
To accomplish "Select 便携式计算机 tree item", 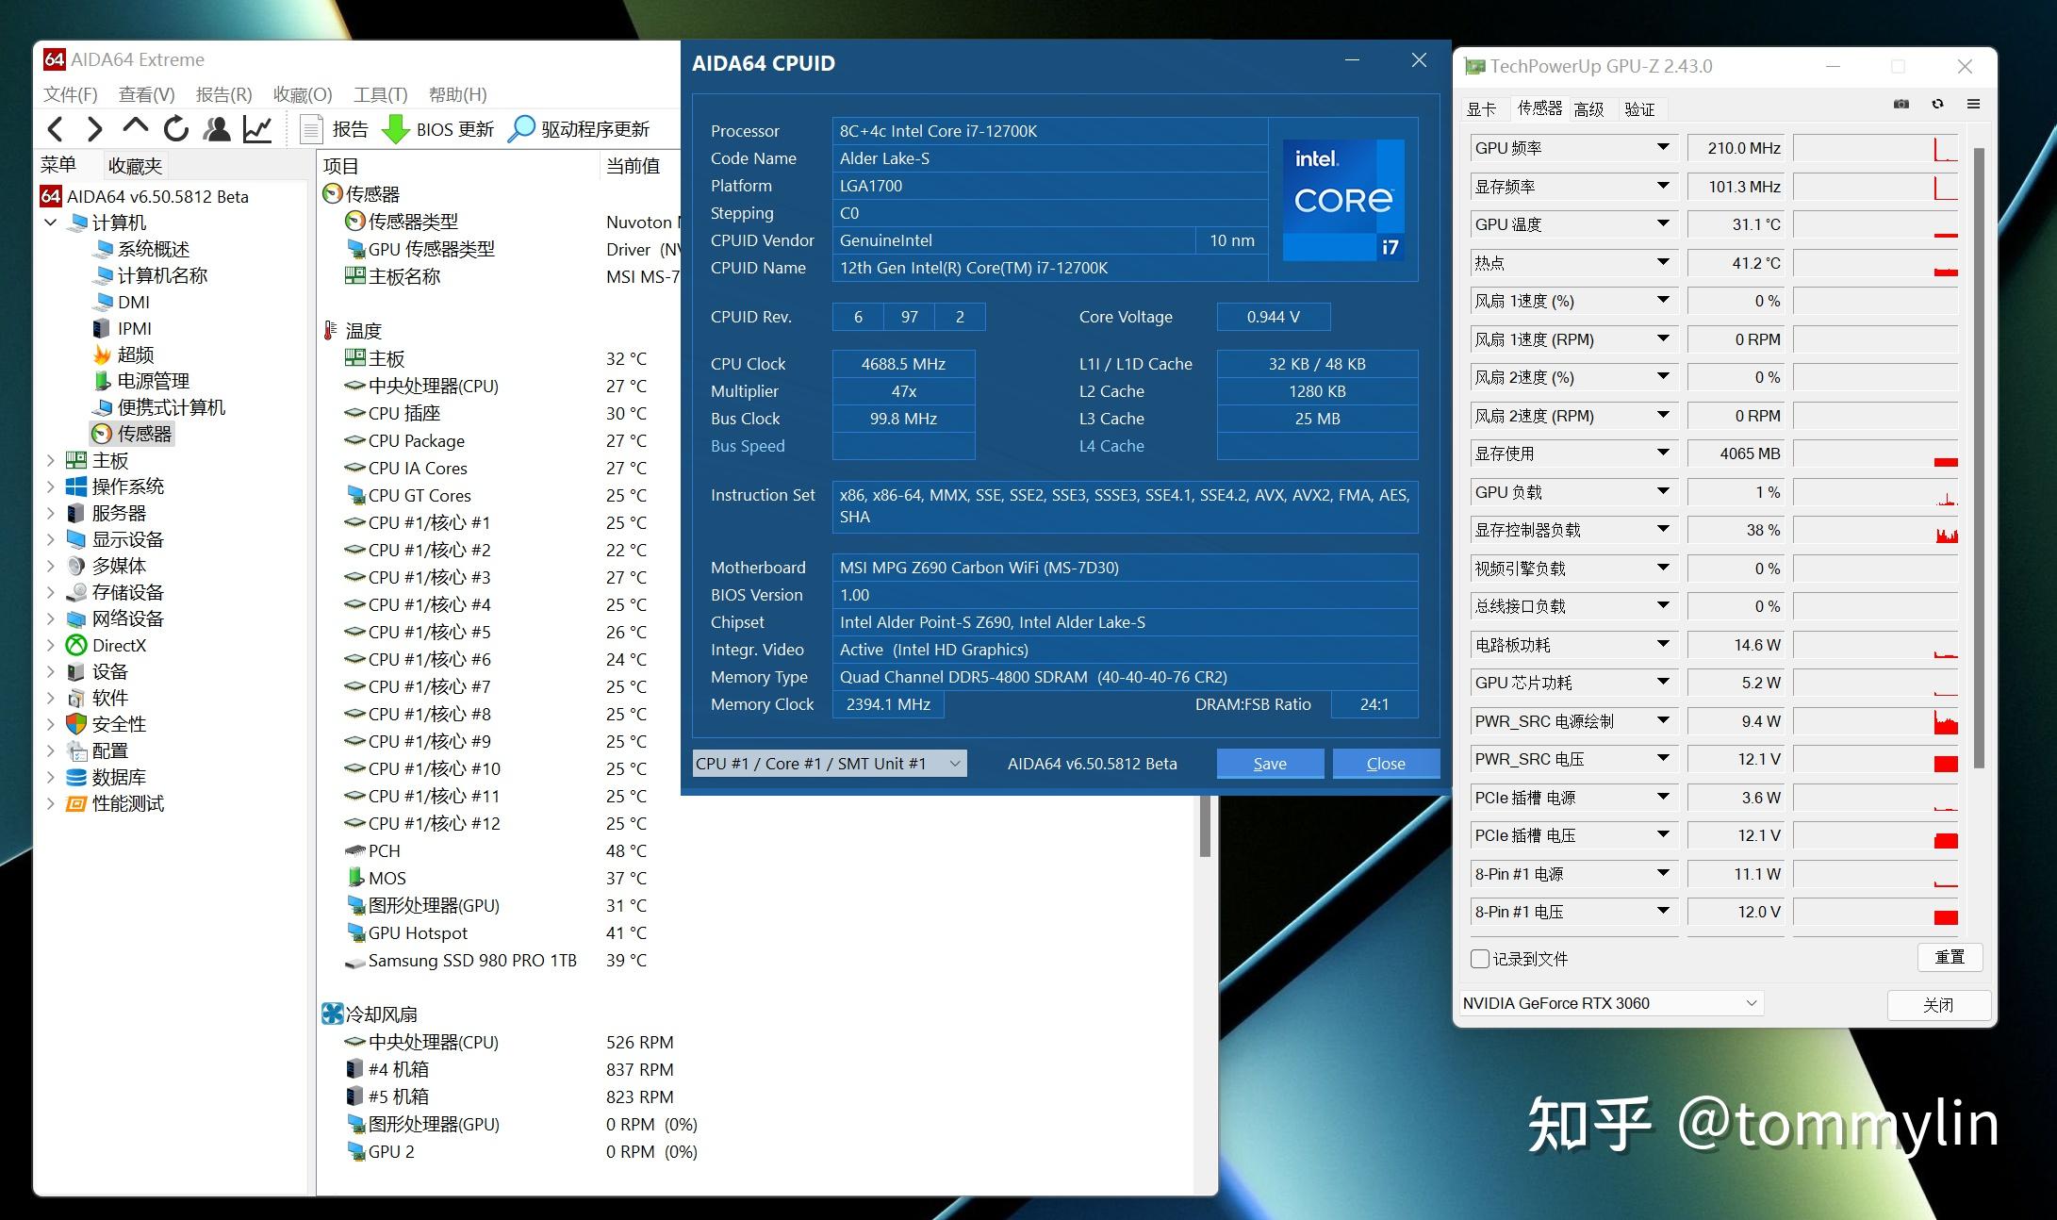I will pos(160,407).
